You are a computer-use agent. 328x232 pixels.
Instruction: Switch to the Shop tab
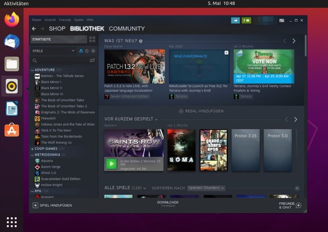tap(57, 29)
